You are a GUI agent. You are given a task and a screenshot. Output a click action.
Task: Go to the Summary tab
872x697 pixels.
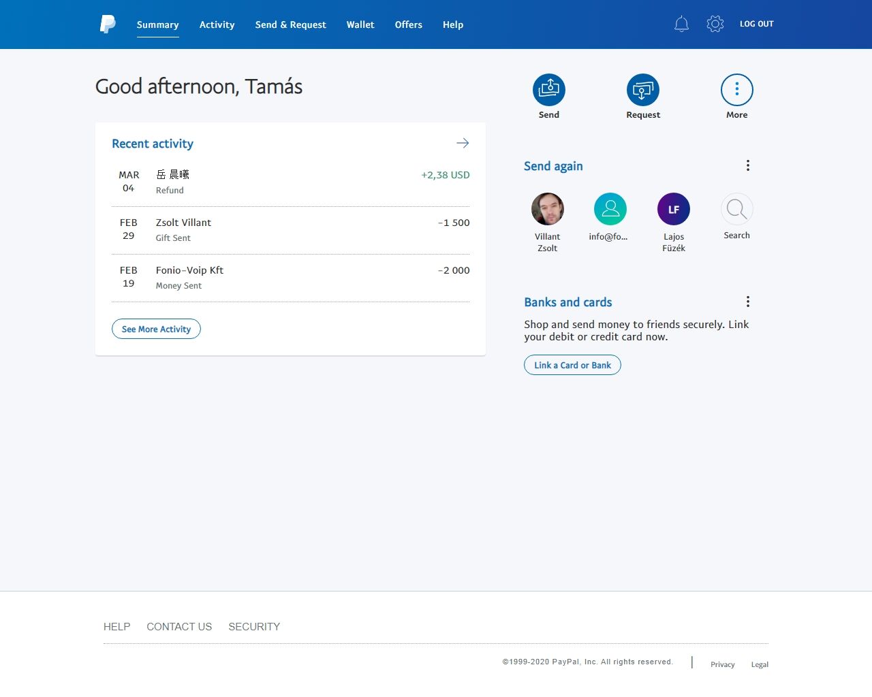157,25
